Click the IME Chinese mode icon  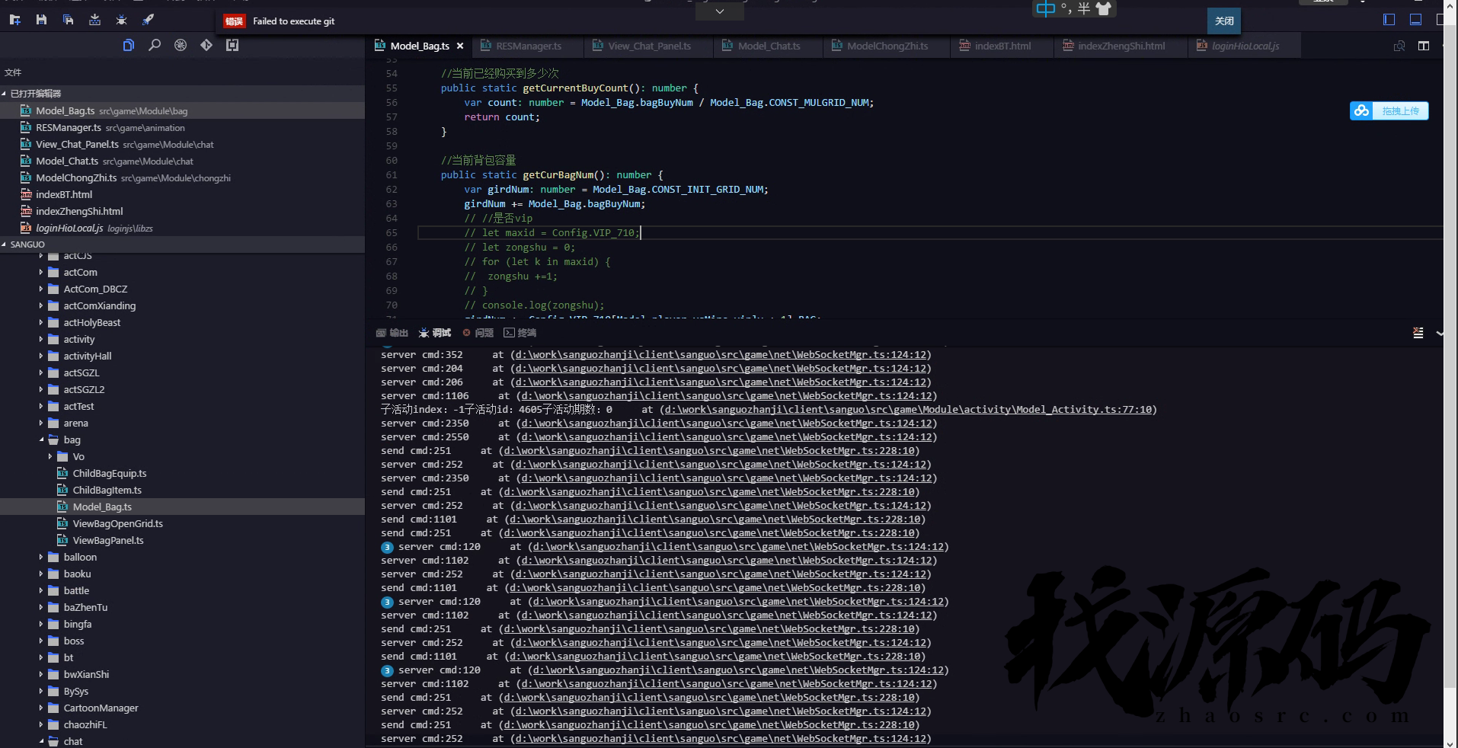click(x=1046, y=8)
